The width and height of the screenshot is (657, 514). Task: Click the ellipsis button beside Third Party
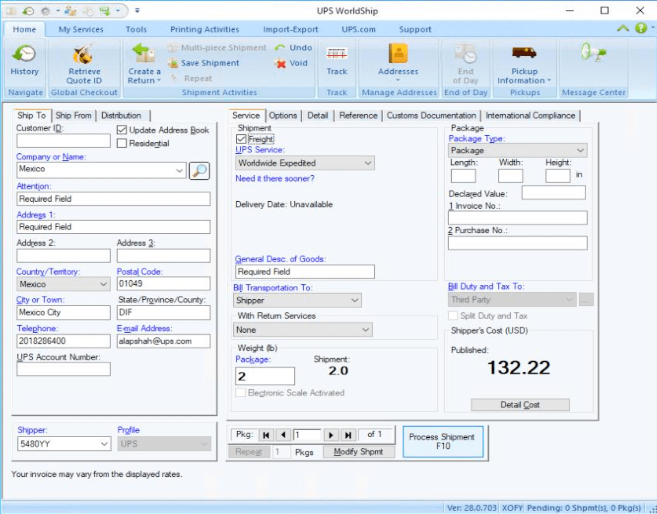click(586, 300)
